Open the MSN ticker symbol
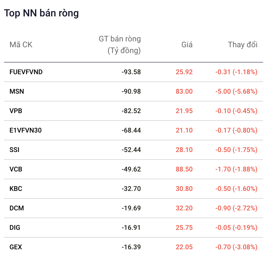267x259 pixels. 17,91
